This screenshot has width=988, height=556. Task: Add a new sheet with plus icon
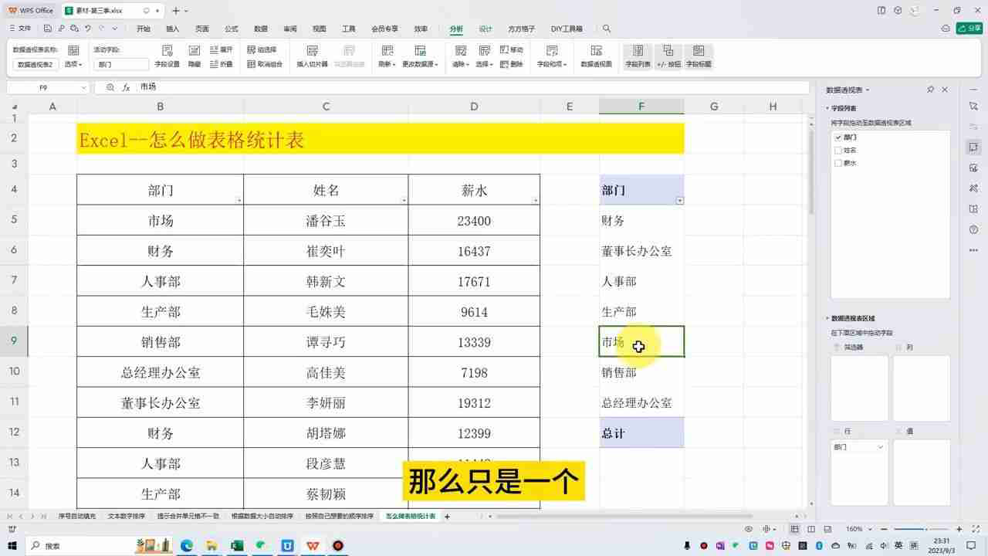click(x=447, y=516)
